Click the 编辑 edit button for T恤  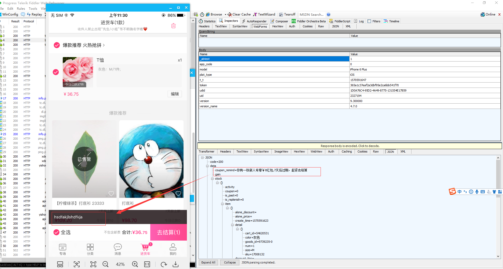tap(175, 94)
